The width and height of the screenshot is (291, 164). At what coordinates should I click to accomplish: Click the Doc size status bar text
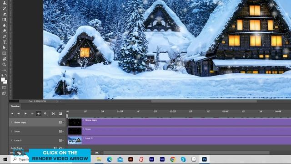[37, 101]
